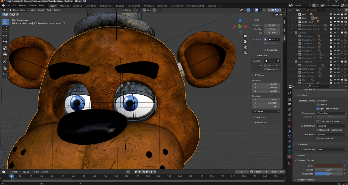The image size is (348, 185).
Task: Open the Particles properties tab icon
Action: pyautogui.click(x=290, y=137)
